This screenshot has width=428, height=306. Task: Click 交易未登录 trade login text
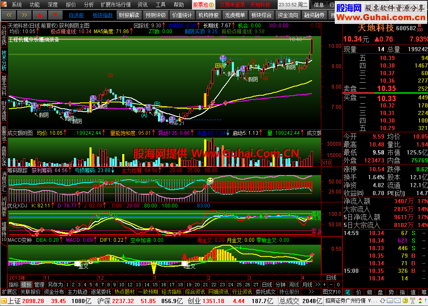tap(232, 5)
